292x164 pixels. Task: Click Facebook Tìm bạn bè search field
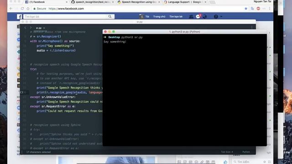click(66, 16)
